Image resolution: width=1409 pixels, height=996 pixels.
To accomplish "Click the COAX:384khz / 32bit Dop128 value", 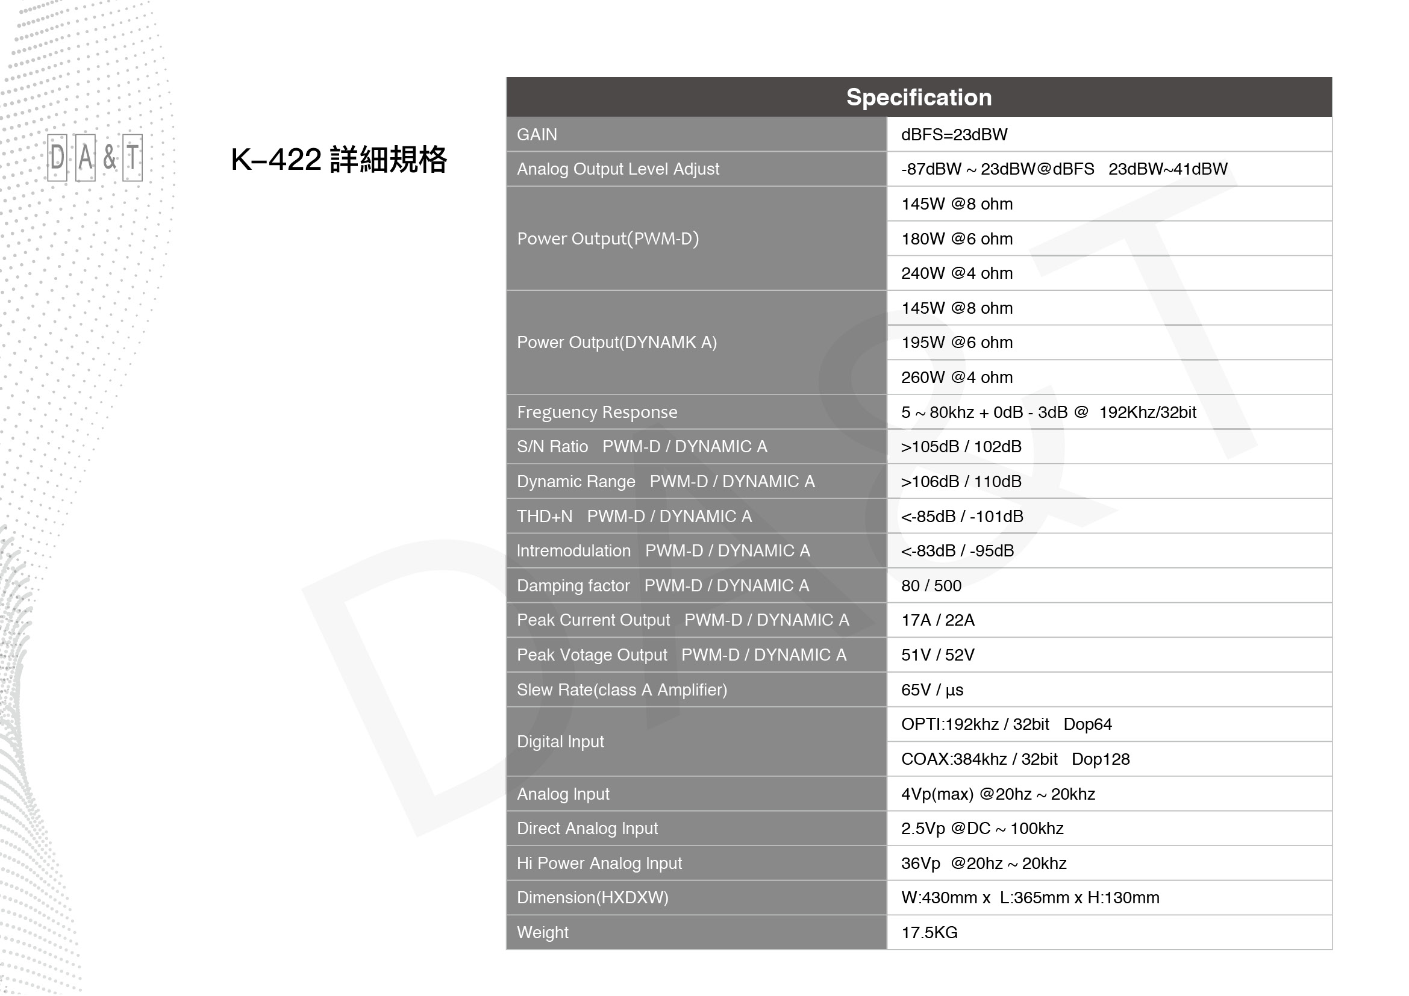I will coord(1015,759).
